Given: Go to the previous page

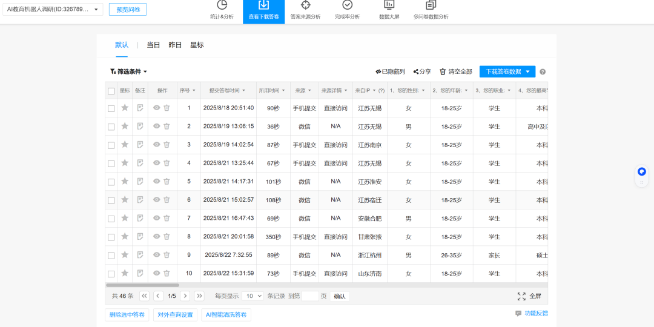Looking at the screenshot, I should pos(159,296).
